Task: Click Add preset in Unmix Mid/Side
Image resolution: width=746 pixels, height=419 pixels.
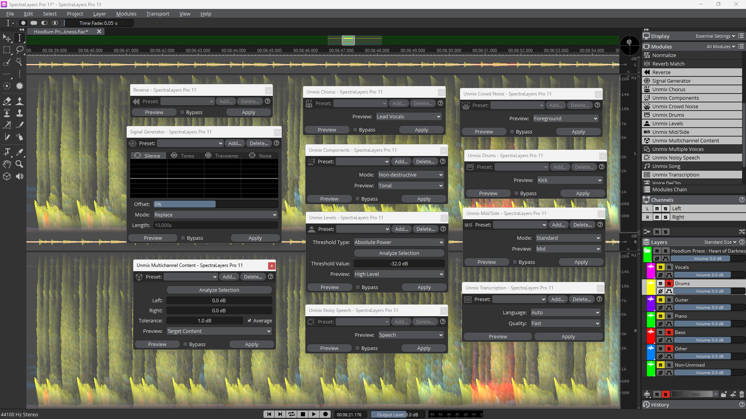Action: 558,225
